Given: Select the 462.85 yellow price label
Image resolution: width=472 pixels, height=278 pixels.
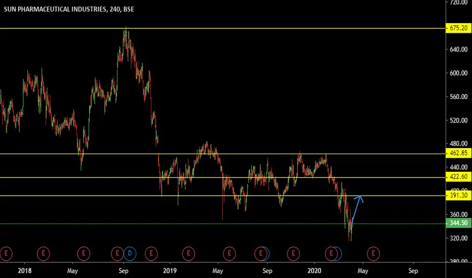Looking at the screenshot, I should [x=458, y=153].
